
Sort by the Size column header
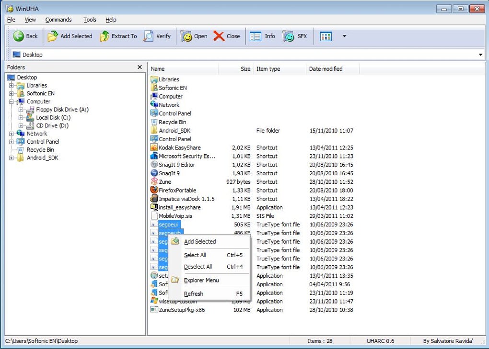pyautogui.click(x=235, y=69)
